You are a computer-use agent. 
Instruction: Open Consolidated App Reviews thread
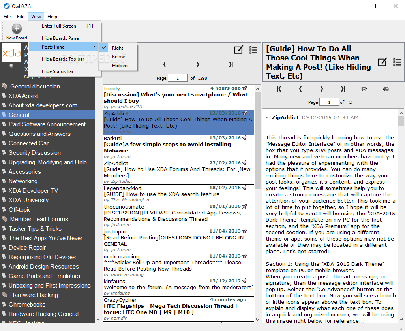click(x=178, y=216)
